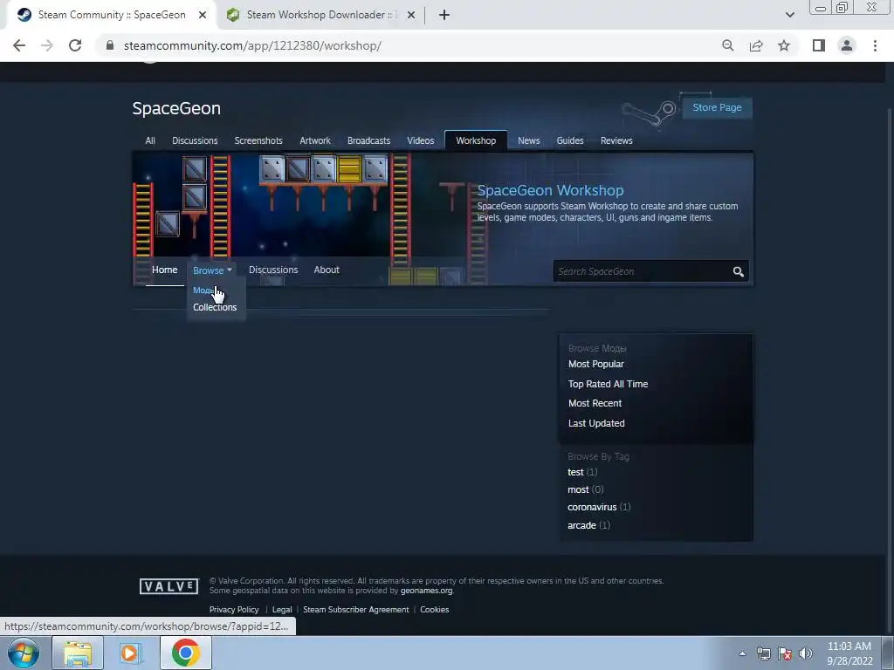The width and height of the screenshot is (894, 670).
Task: Open the community hub Discussions tab
Action: (195, 140)
